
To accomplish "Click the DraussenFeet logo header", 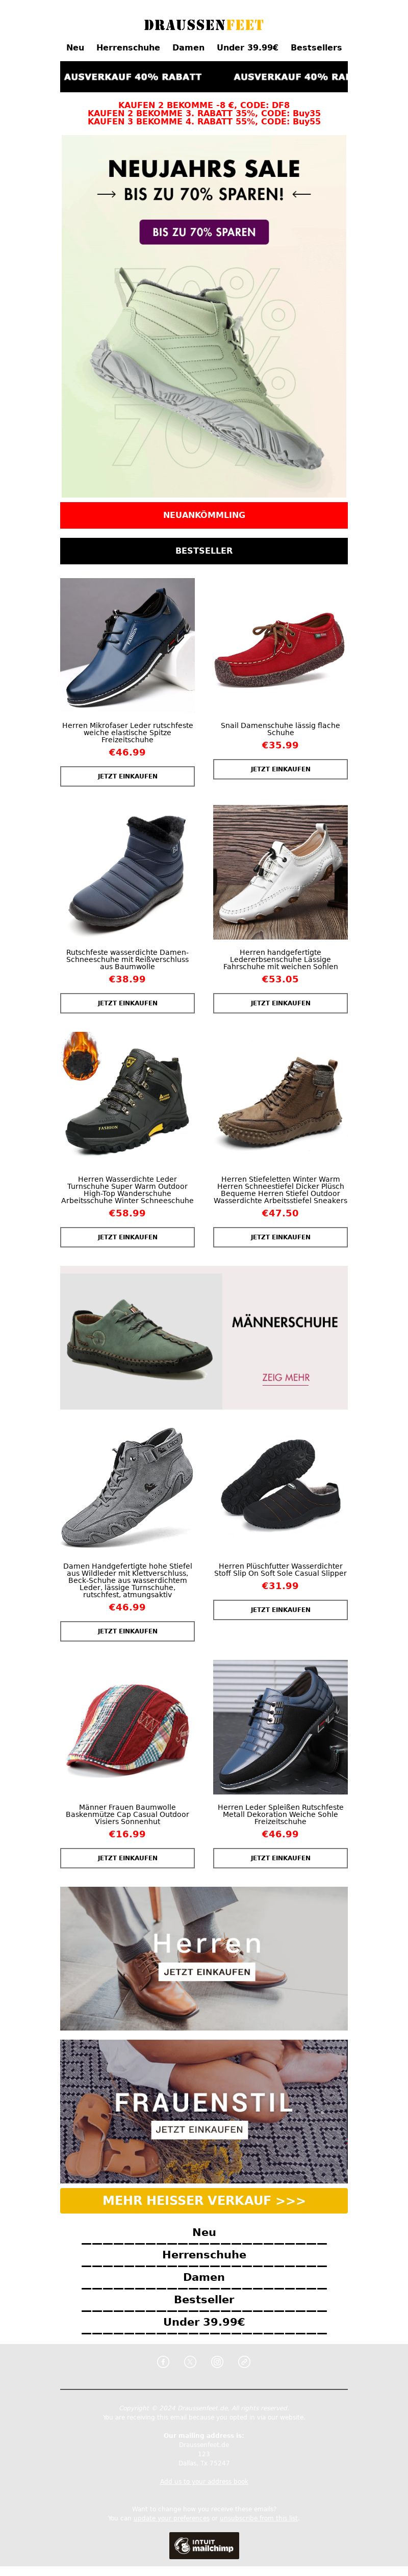I will (204, 25).
